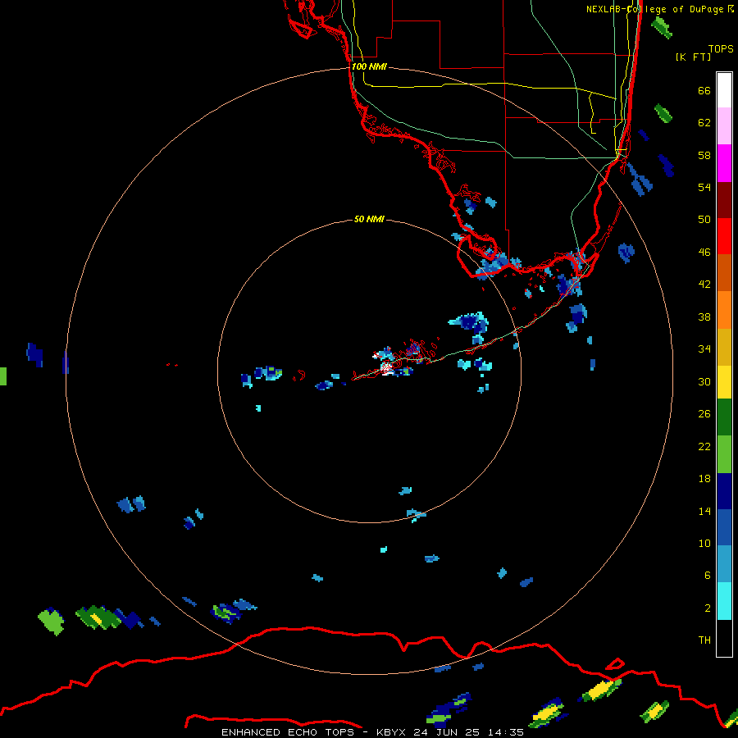The height and width of the screenshot is (738, 738).
Task: Click the '14' legend value
Action: (x=704, y=511)
